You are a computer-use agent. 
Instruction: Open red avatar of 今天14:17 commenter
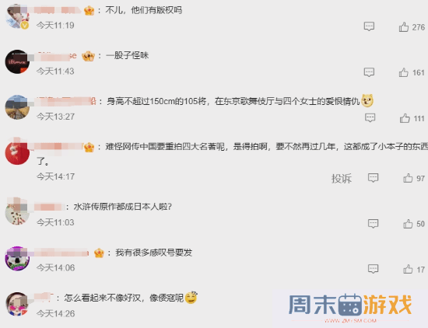point(17,152)
